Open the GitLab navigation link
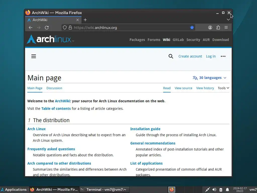The width and height of the screenshot is (257, 193). click(x=178, y=40)
